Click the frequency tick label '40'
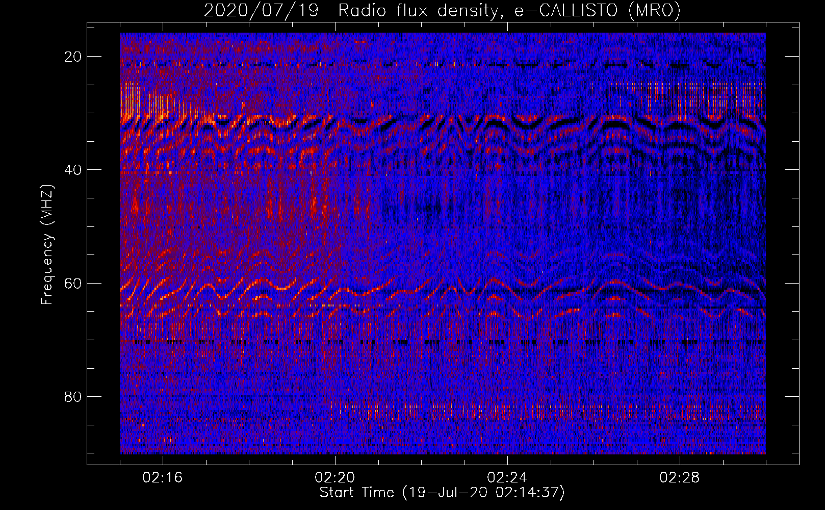Image resolution: width=825 pixels, height=510 pixels. click(73, 170)
